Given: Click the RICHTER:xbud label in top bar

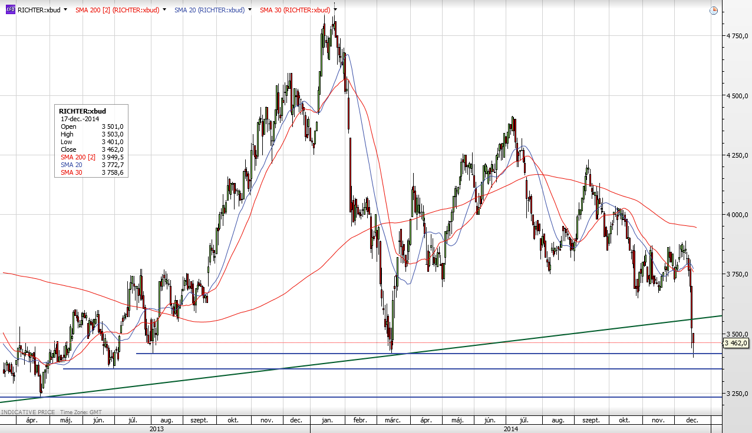Looking at the screenshot, I should (x=38, y=10).
